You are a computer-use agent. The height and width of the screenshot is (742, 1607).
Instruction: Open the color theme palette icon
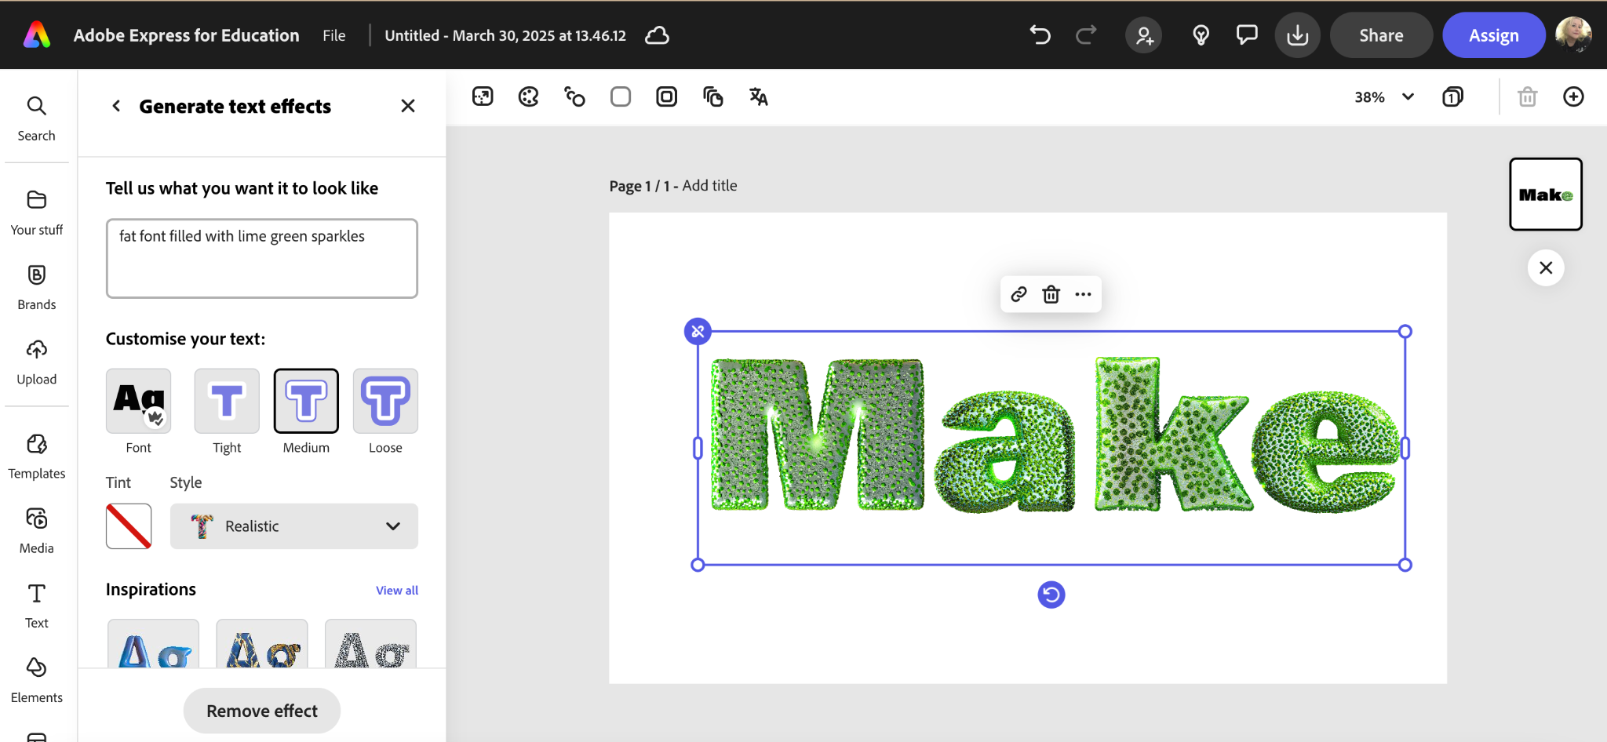click(x=529, y=96)
